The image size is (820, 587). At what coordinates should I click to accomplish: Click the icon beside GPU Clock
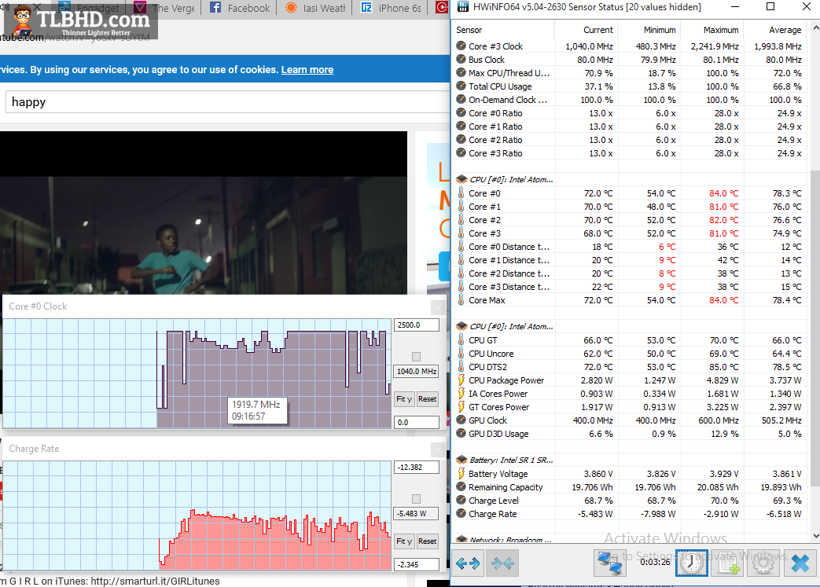[x=461, y=420]
